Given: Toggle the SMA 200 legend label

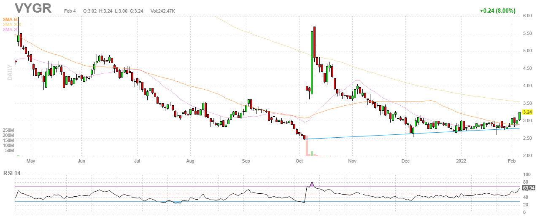Looking at the screenshot, I should pyautogui.click(x=12, y=24).
